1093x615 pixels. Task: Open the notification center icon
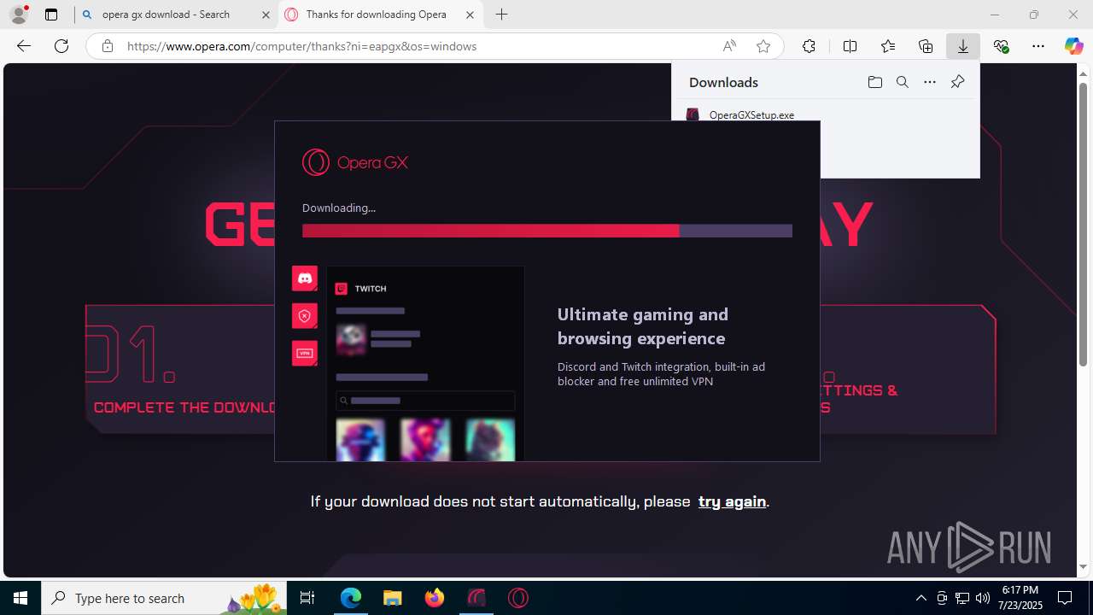(1065, 598)
